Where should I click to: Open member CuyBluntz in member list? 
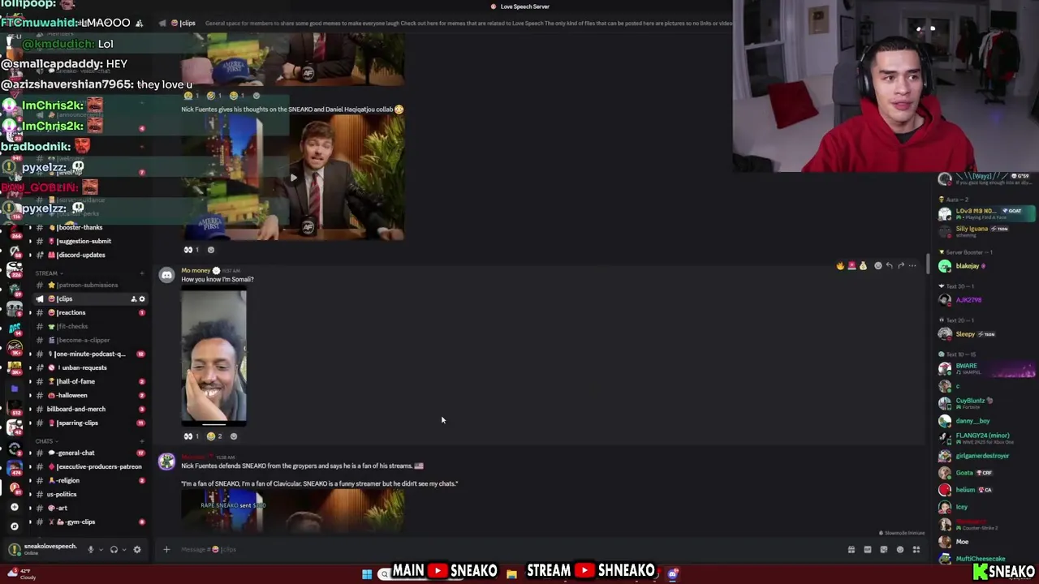986,403
